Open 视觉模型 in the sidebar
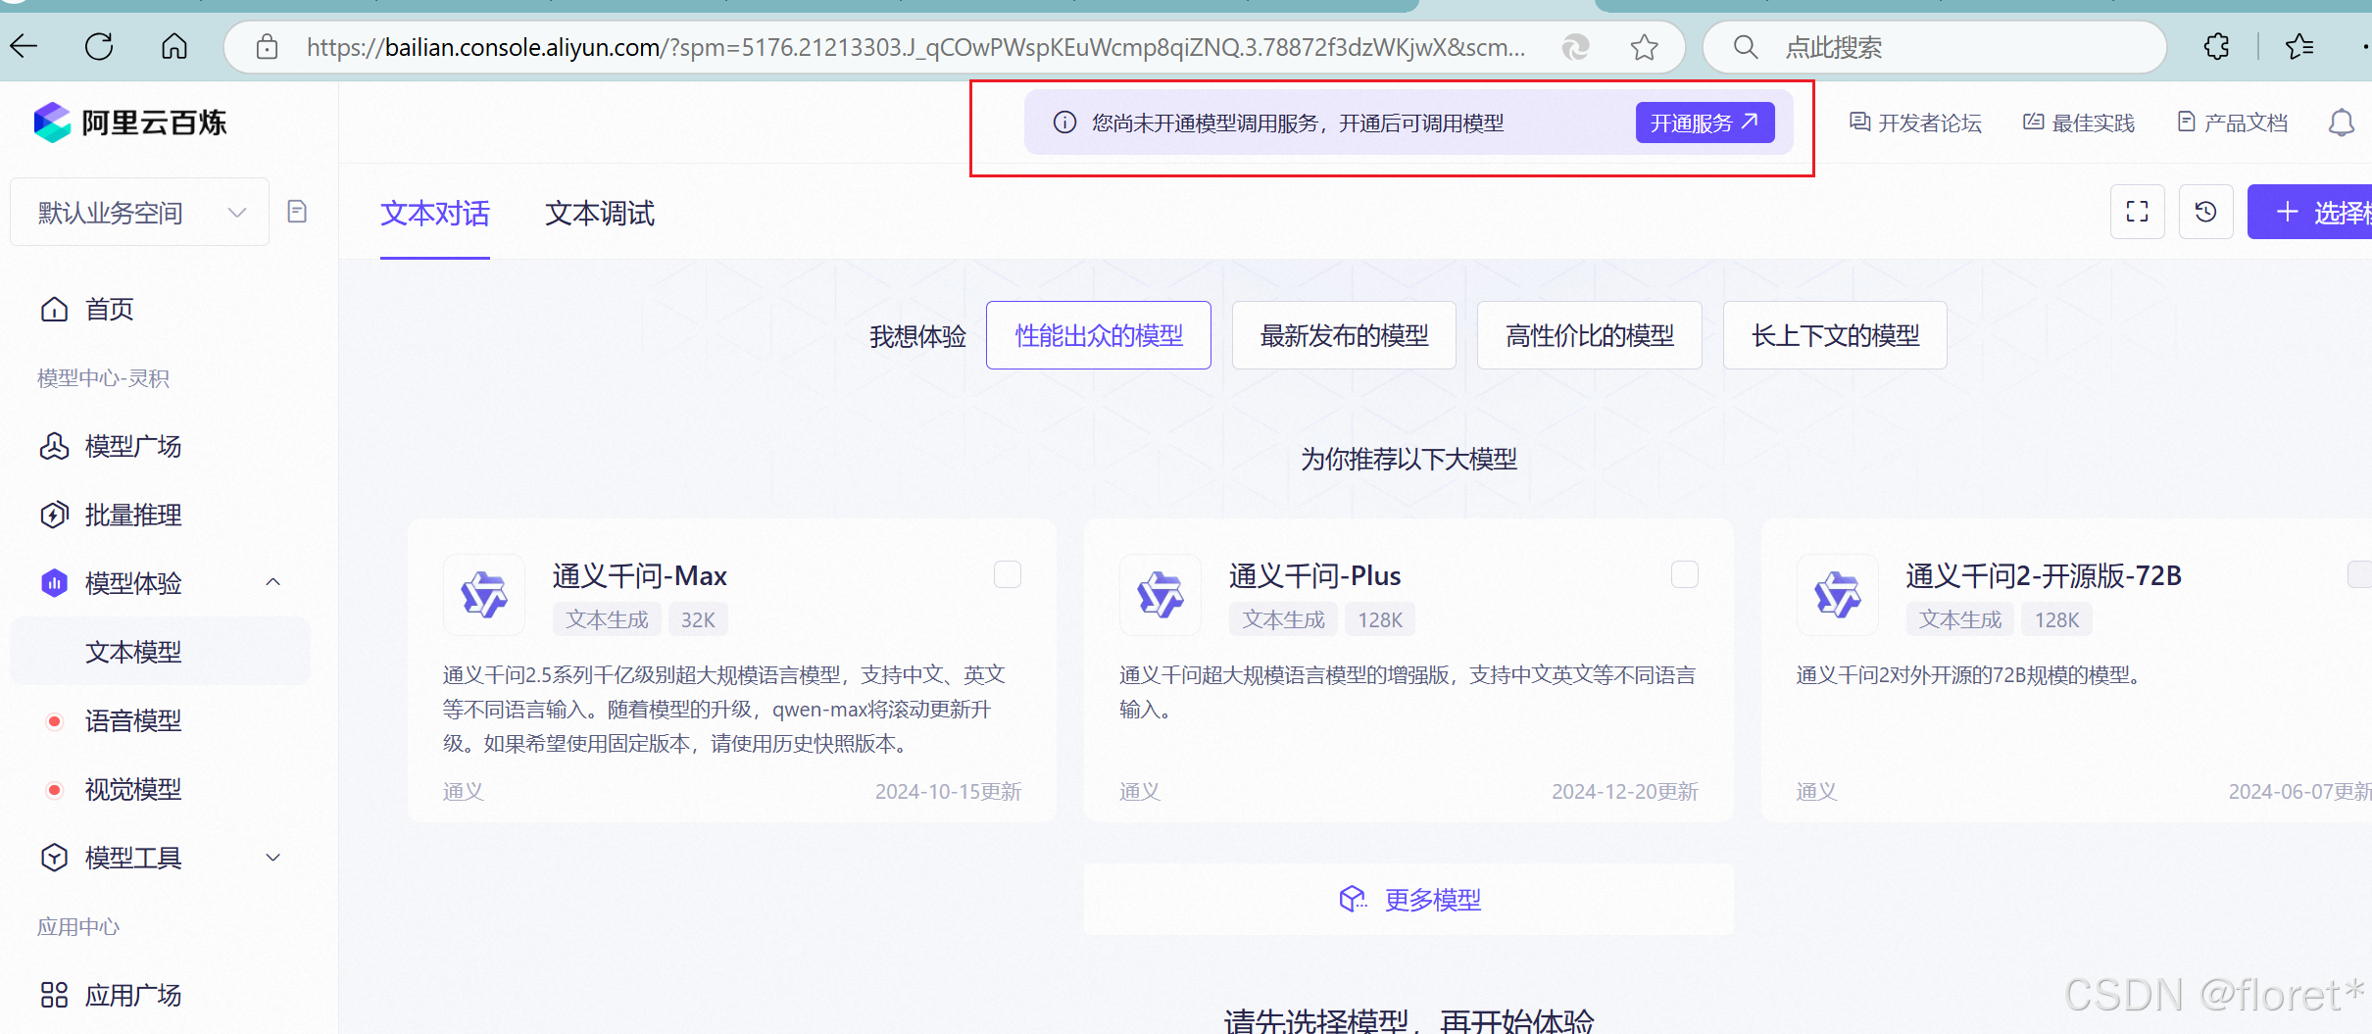The image size is (2372, 1034). coord(132,789)
